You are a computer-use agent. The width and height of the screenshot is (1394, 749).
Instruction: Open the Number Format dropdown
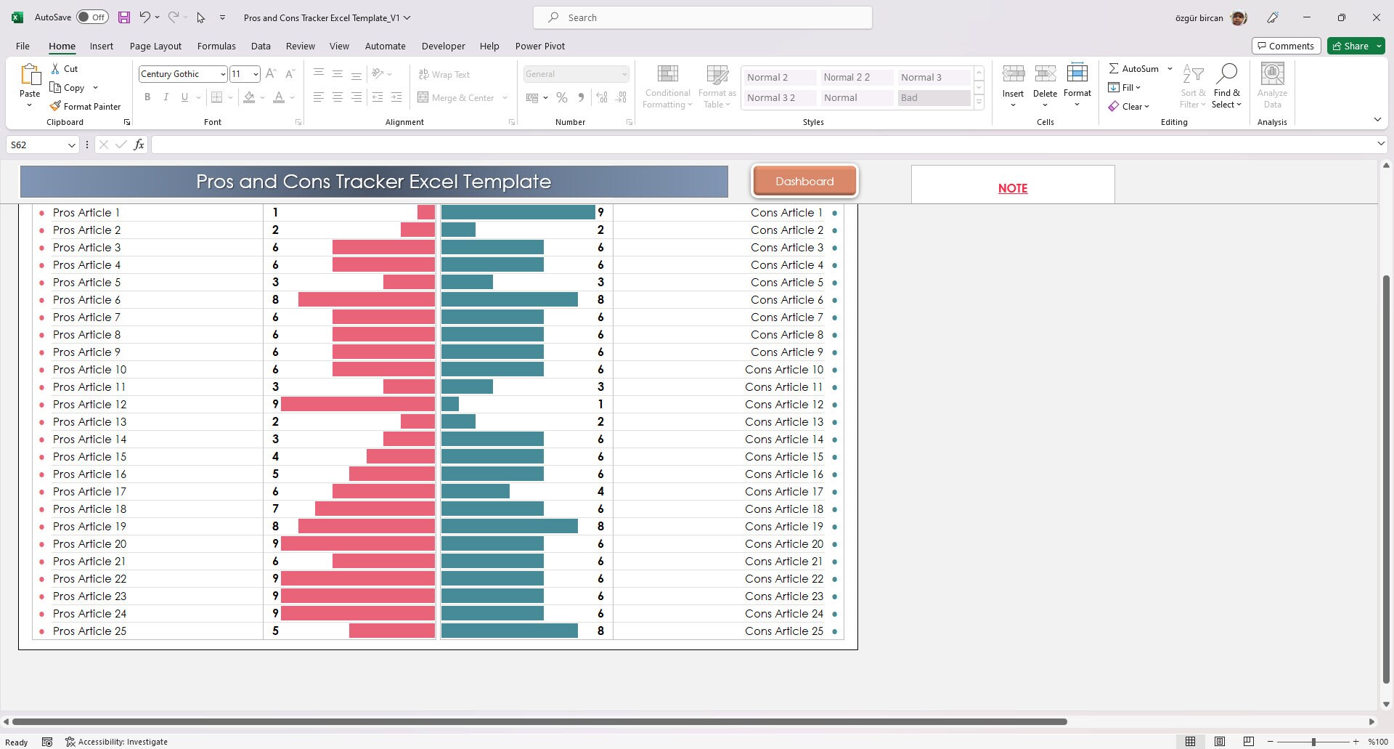624,74
